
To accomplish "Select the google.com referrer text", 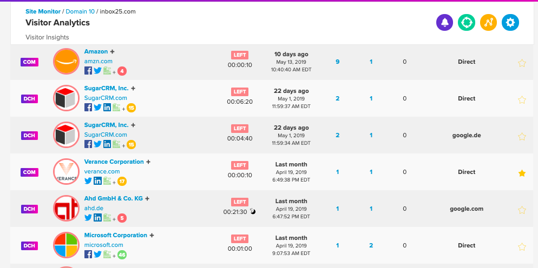I will coord(467,209).
